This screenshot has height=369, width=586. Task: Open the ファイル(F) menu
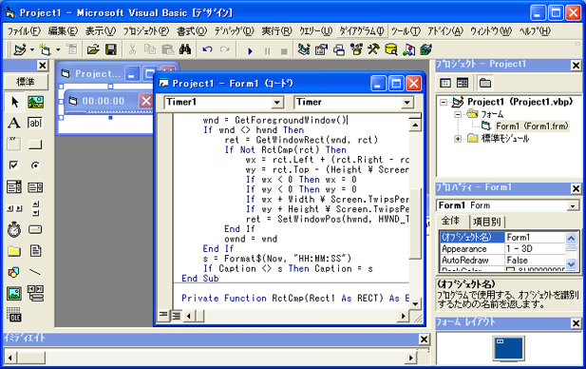[24, 31]
